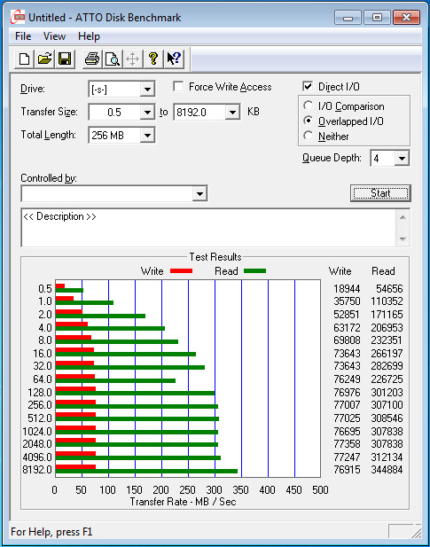Select the Neither radio button
Screen dimensions: 430x547
pyautogui.click(x=308, y=136)
